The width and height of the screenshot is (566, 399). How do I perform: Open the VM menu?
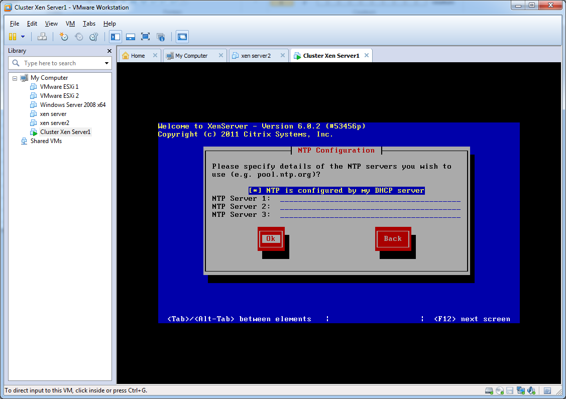pyautogui.click(x=70, y=24)
